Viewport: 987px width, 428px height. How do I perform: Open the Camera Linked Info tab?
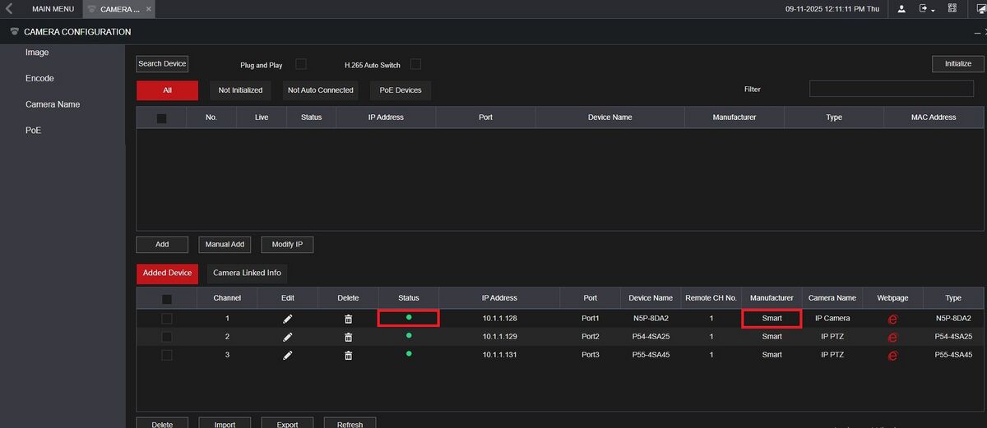247,273
